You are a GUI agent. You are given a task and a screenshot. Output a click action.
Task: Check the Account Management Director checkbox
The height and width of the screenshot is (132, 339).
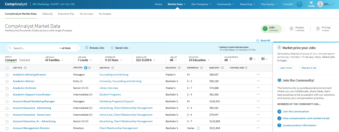[7, 128]
